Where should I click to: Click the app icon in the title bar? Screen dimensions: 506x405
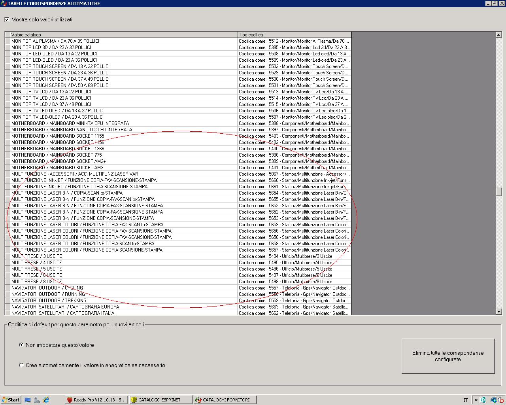pyautogui.click(x=4, y=3)
